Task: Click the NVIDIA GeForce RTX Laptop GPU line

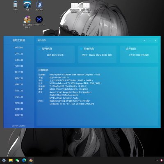Action: (x=75, y=83)
